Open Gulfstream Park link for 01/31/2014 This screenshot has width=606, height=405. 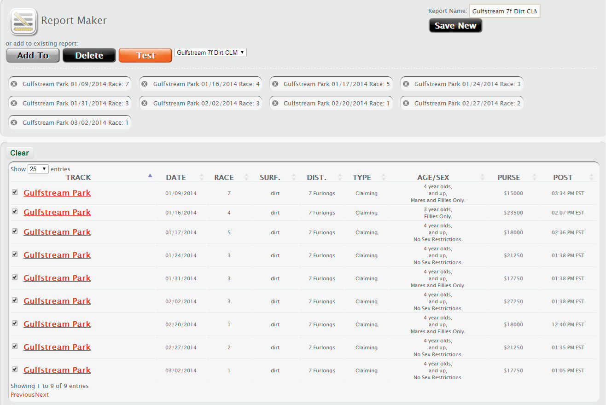tap(57, 278)
